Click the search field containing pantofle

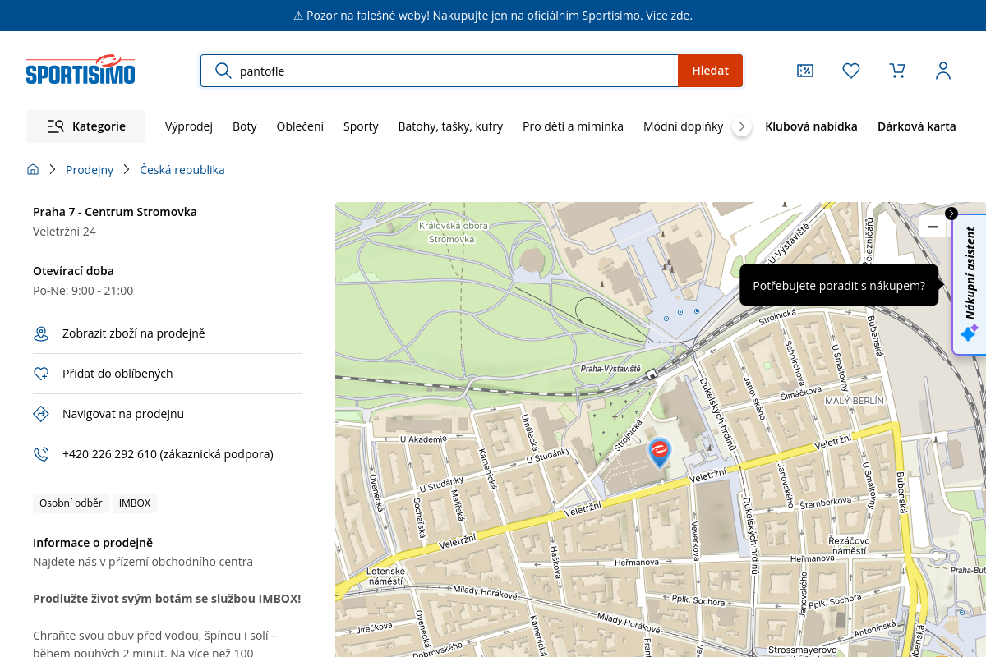point(440,71)
